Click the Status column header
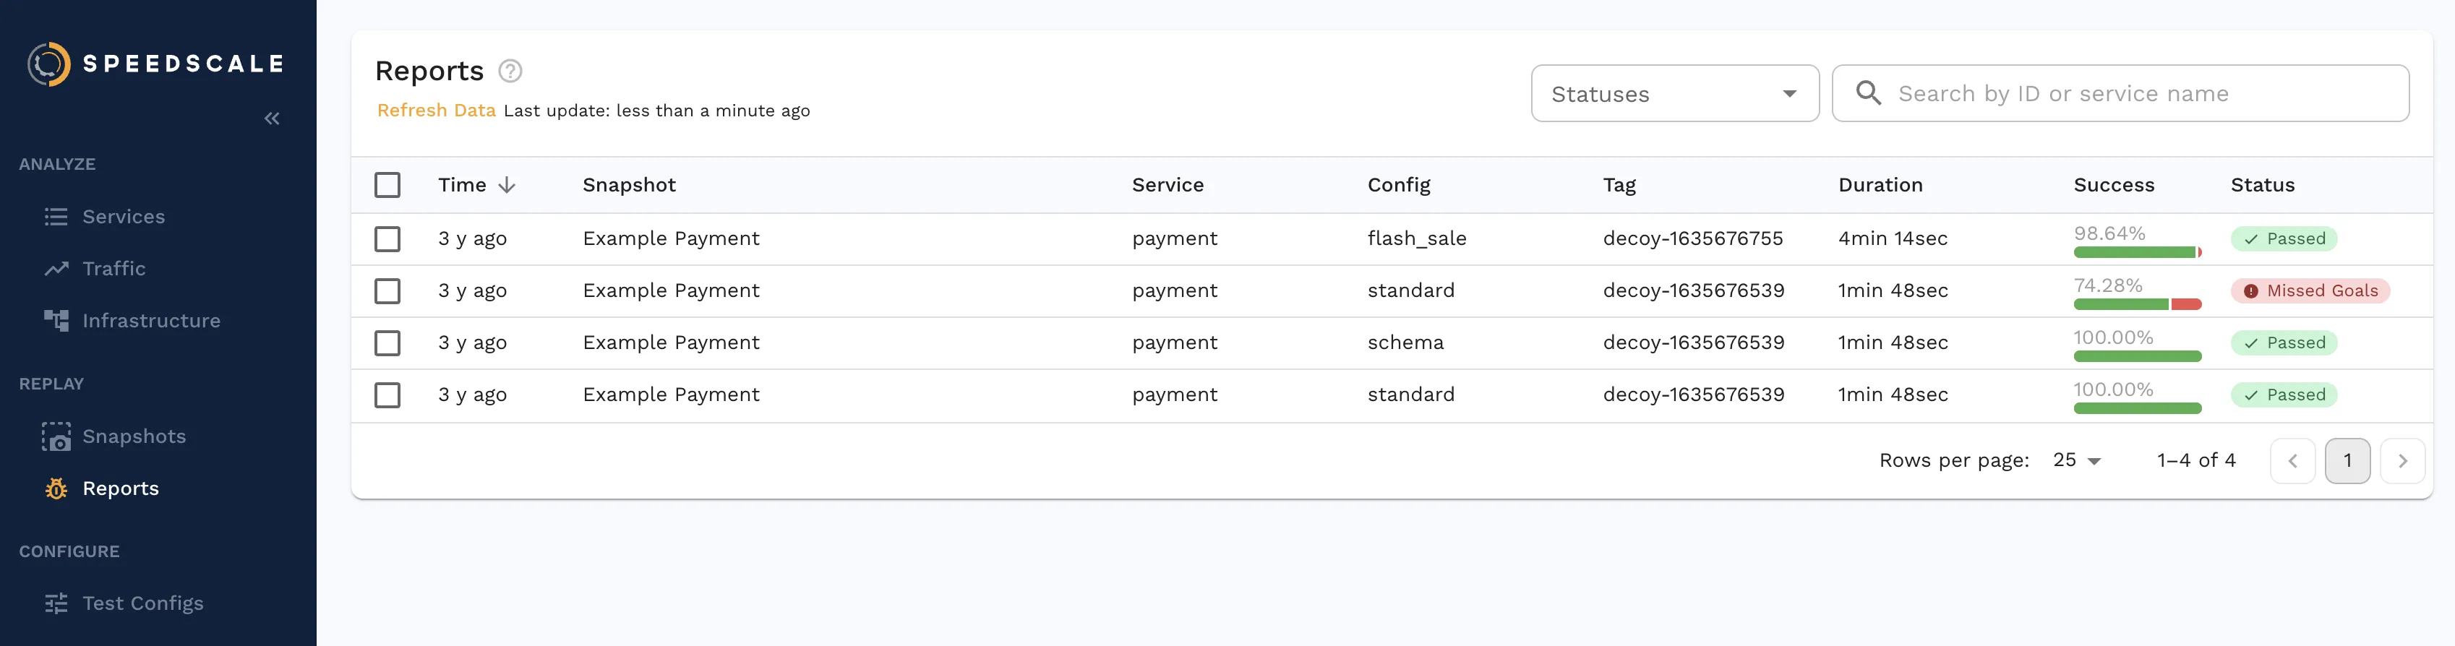Viewport: 2455px width, 646px height. 2261,185
